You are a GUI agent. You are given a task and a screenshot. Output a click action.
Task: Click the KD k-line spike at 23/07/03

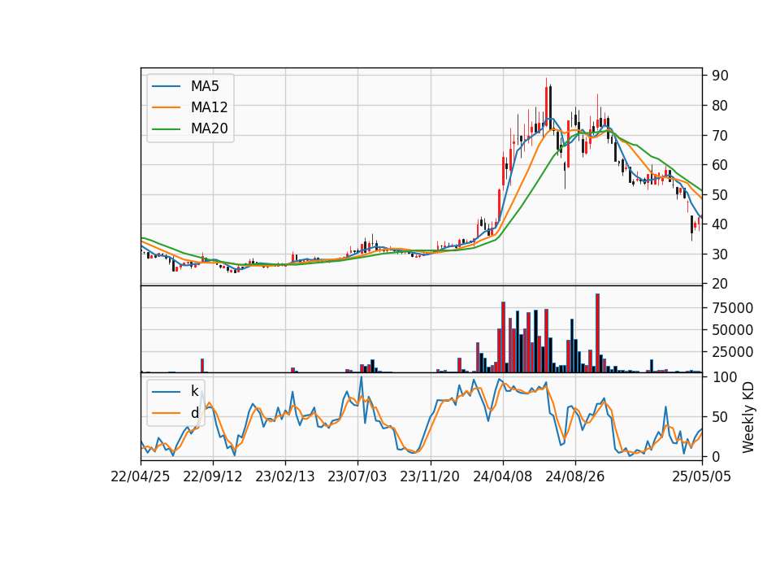[x=361, y=398]
